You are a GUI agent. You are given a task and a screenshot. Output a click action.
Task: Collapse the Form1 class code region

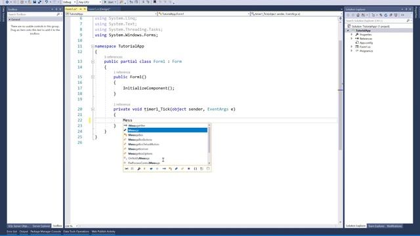pyautogui.click(x=93, y=62)
